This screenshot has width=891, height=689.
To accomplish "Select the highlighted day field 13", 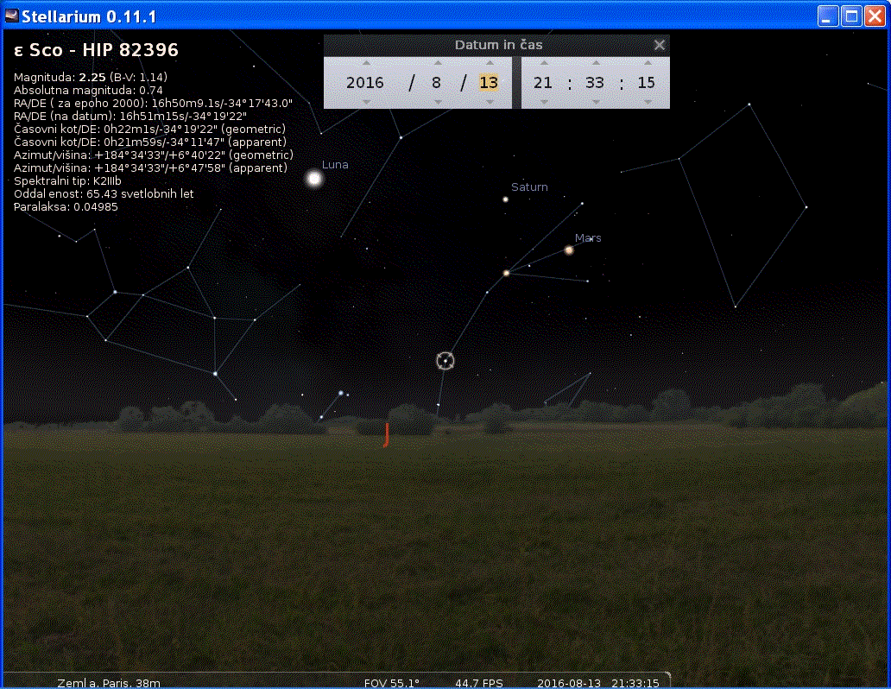I will point(489,83).
